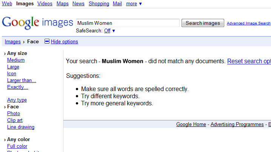Viewport: 271px width, 152px height.
Task: Filter by Large size
Action: coord(13,67)
